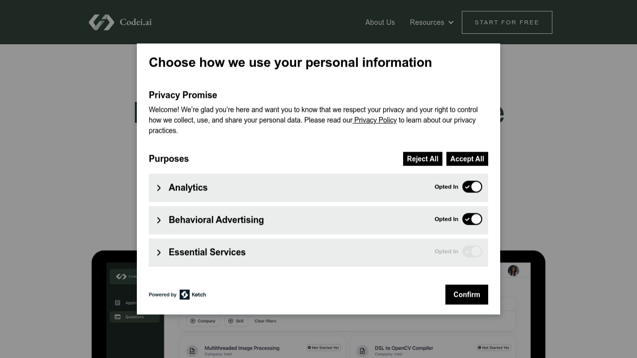Select the Questions icon in the sidebar
The image size is (637, 358).
click(x=117, y=317)
